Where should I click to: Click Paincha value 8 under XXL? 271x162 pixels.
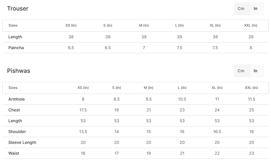pos(251,48)
